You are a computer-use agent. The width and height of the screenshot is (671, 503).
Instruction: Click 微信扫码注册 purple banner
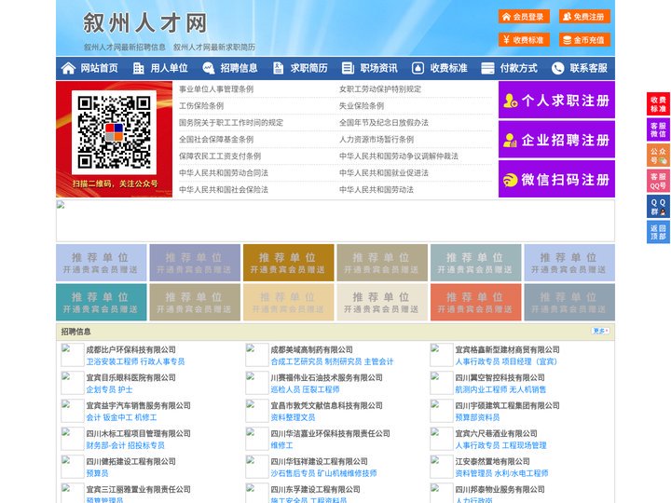[x=556, y=179]
